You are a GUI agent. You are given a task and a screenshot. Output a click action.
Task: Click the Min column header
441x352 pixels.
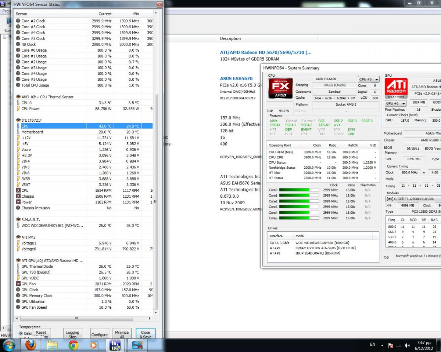tap(127, 14)
